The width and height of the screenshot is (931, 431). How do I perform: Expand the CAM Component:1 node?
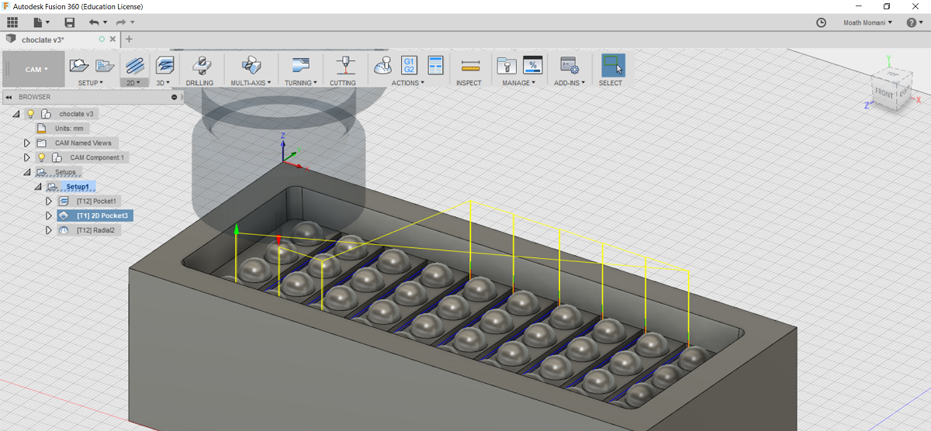[26, 157]
